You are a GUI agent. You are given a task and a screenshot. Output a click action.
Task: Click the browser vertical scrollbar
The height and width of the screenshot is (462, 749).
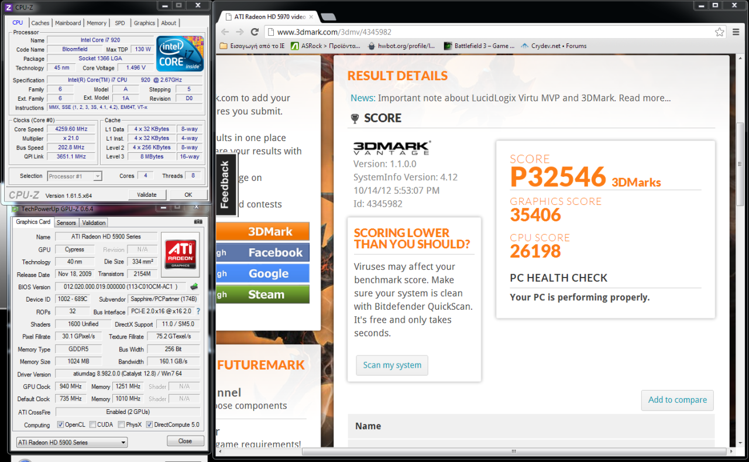click(740, 165)
